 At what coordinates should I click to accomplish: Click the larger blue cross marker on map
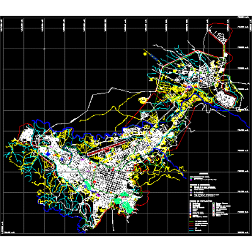(48, 154)
